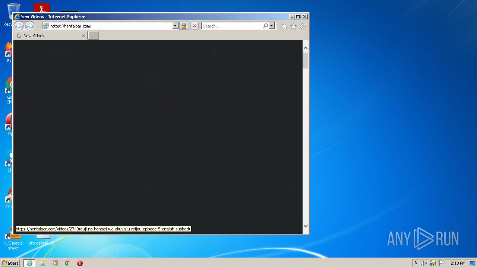Click Internet Explorer taskbar button
The width and height of the screenshot is (477, 268).
pyautogui.click(x=29, y=263)
